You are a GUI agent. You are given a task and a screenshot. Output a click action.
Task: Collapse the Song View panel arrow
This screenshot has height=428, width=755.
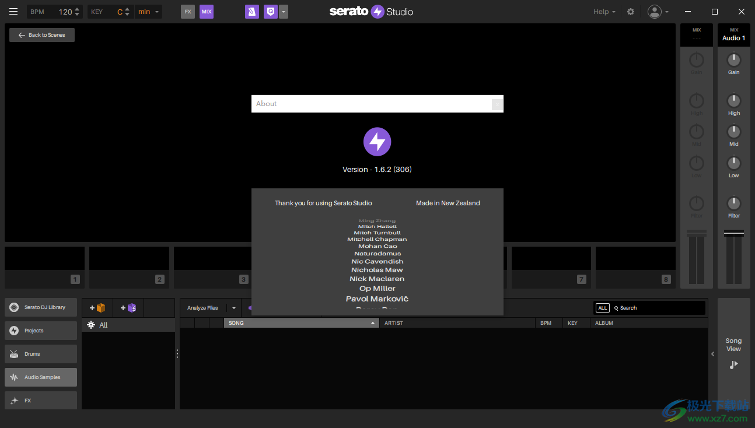click(x=712, y=354)
